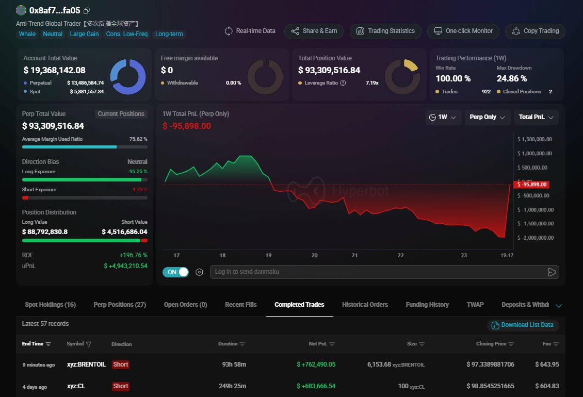Click the Short Exposure red bar
Image resolution: width=583 pixels, height=397 pixels.
click(25, 198)
